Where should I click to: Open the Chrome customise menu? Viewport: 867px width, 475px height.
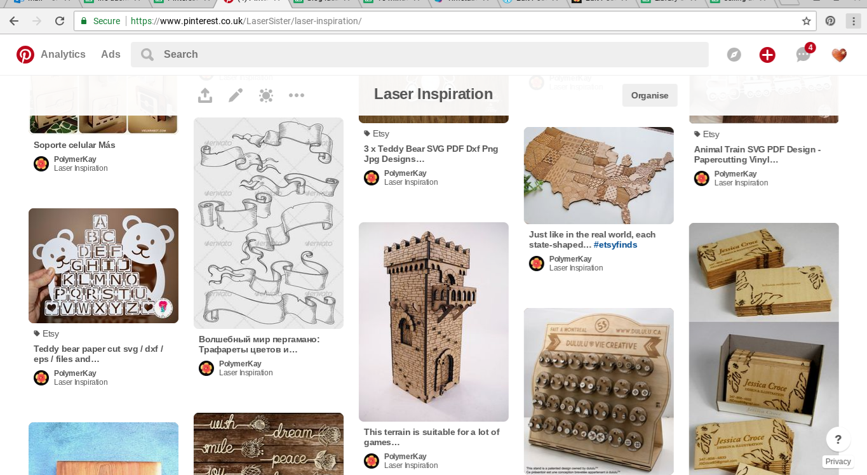(853, 20)
